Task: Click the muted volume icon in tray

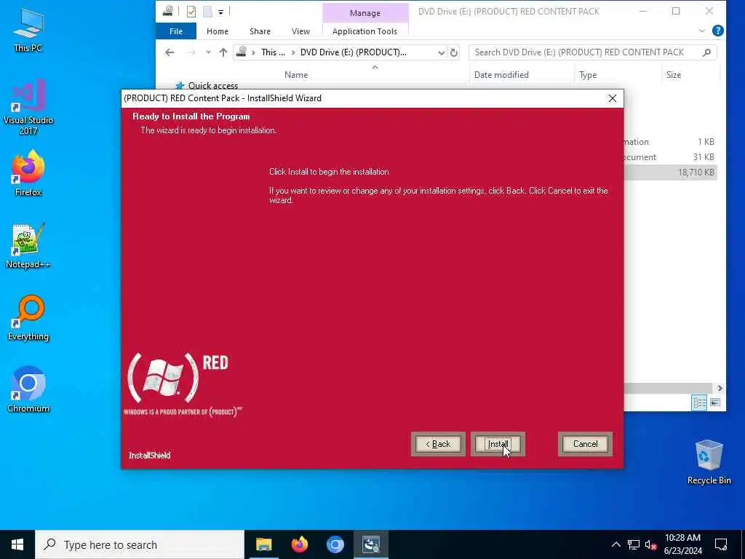Action: (x=650, y=544)
